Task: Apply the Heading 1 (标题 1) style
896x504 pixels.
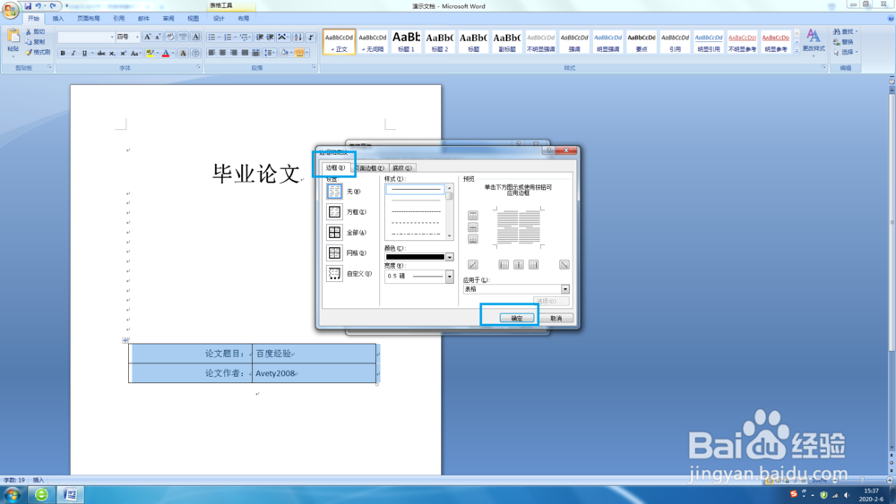Action: pos(406,42)
